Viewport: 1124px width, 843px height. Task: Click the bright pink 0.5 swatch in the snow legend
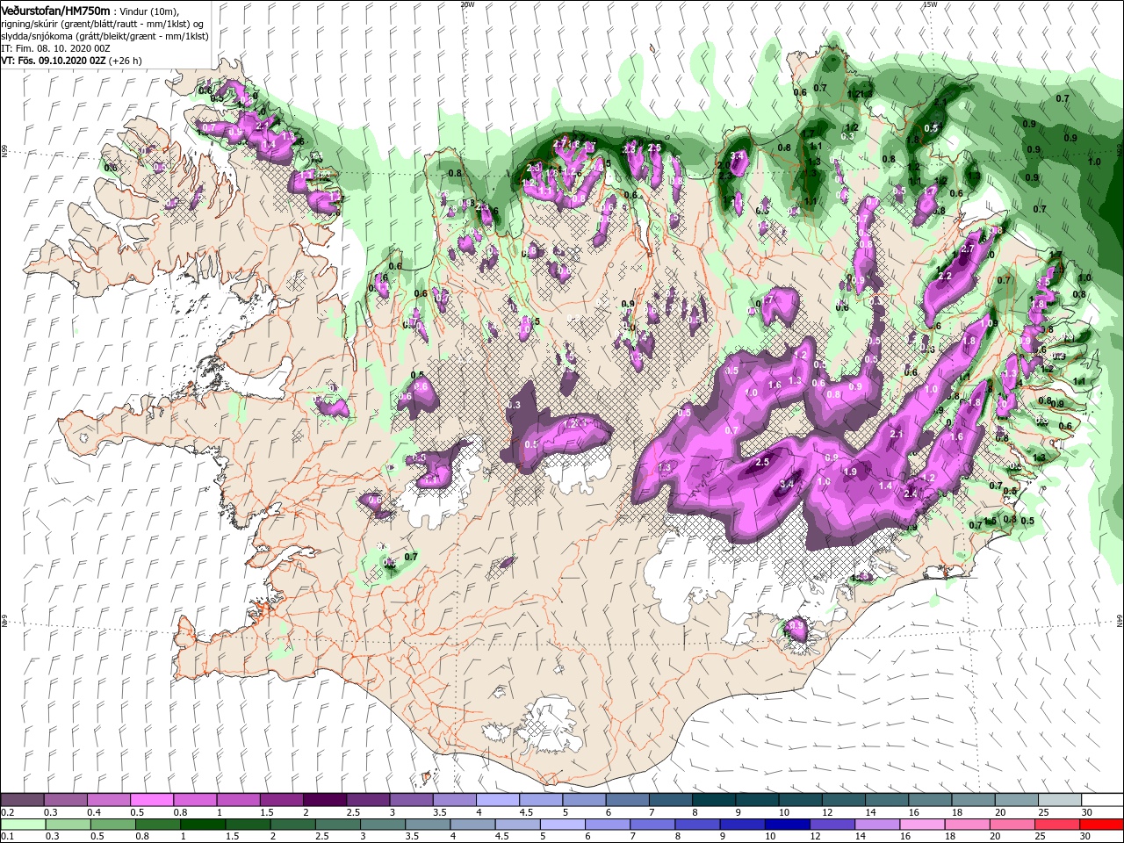click(x=151, y=800)
